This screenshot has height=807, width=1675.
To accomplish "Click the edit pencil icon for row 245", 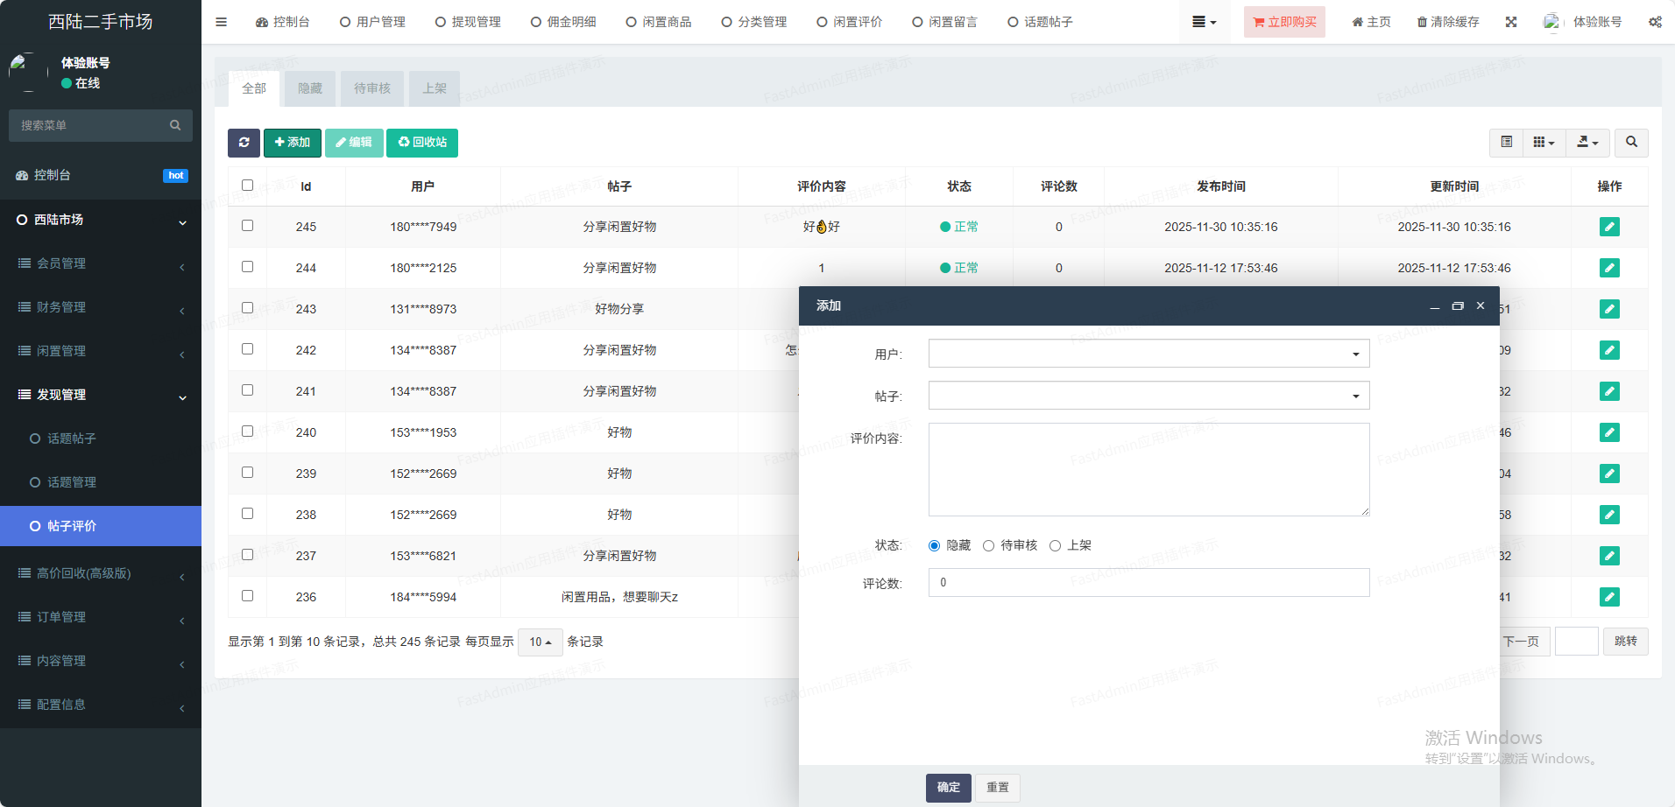I will point(1608,227).
